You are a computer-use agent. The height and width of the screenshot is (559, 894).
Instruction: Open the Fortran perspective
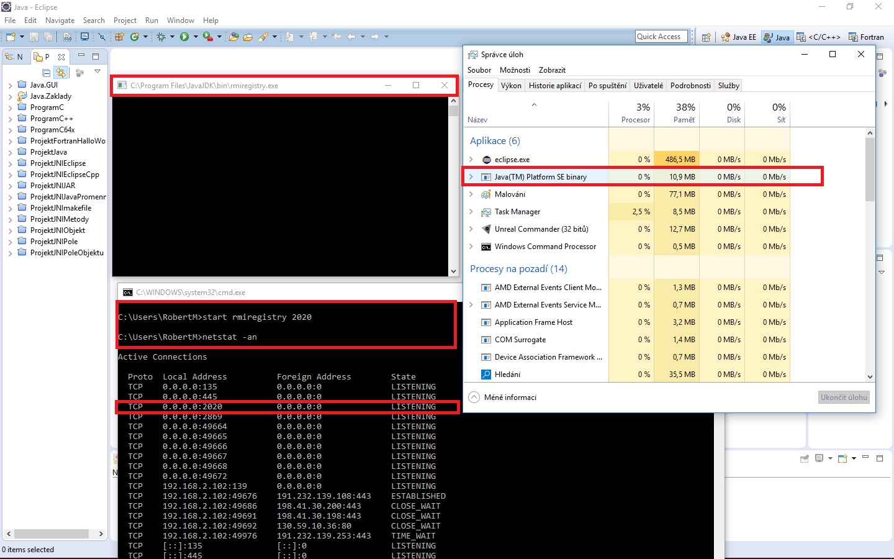click(867, 37)
